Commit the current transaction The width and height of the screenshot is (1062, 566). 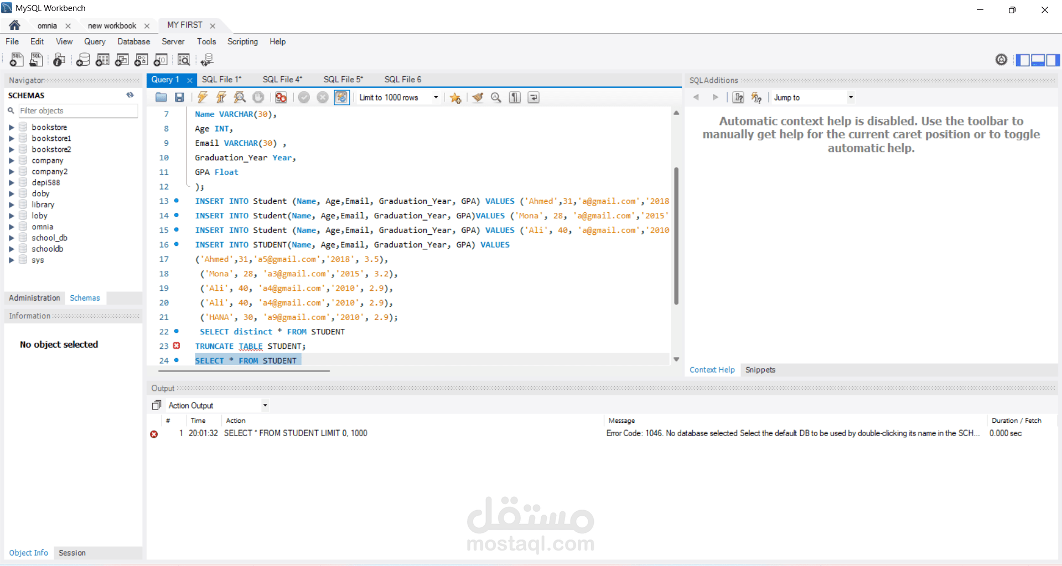[x=304, y=97]
